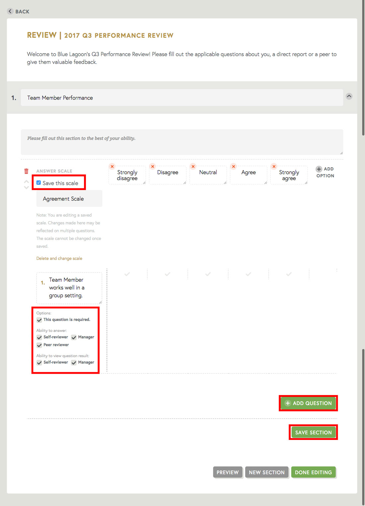
Task: Click the Back arrow icon
Action: coord(10,11)
